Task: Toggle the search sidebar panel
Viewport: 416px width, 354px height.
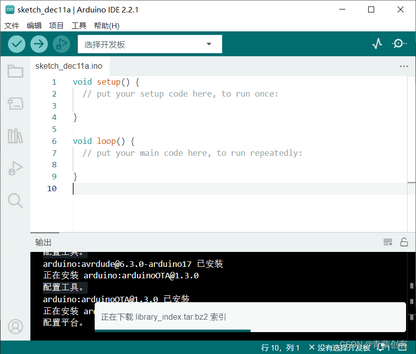Action: point(15,201)
